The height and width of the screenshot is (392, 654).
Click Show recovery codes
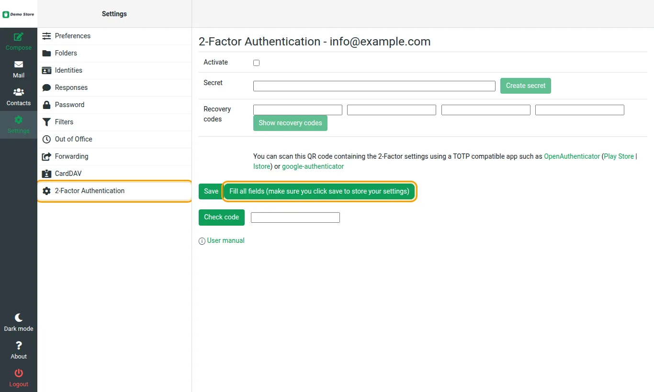click(290, 123)
